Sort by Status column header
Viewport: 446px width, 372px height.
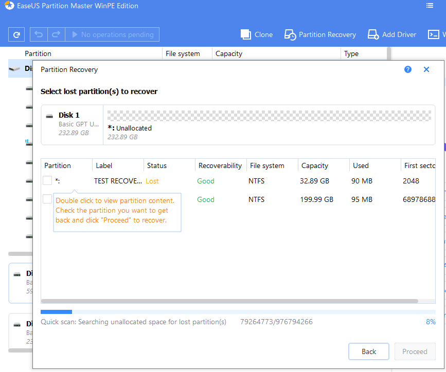click(x=170, y=165)
